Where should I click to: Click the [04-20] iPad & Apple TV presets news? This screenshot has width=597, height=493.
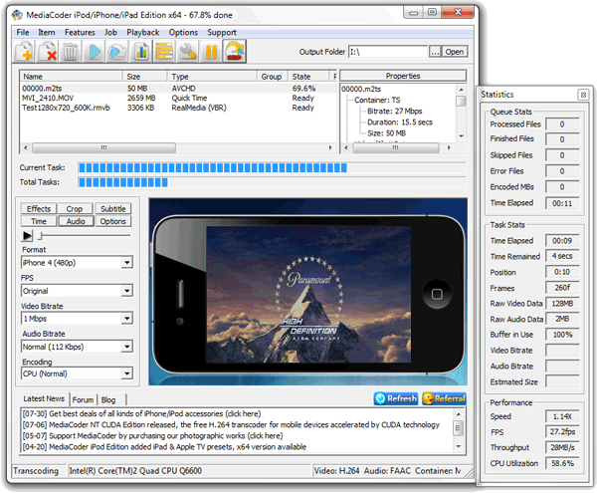click(x=164, y=447)
